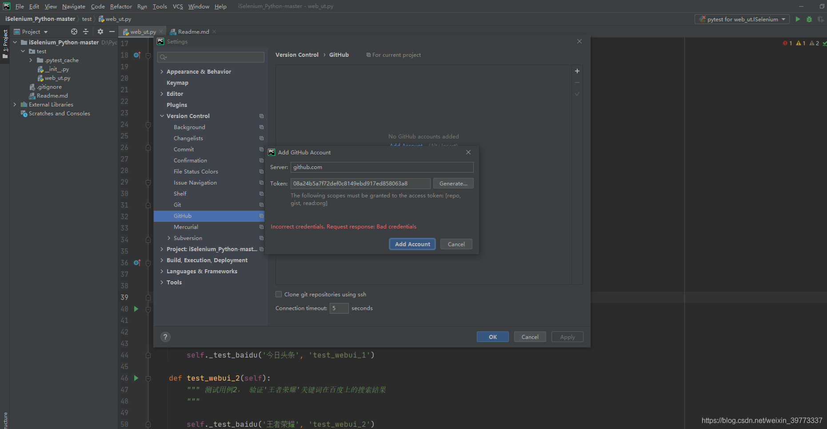Click Cancel button in Settings dialog
This screenshot has height=429, width=827.
tap(530, 337)
